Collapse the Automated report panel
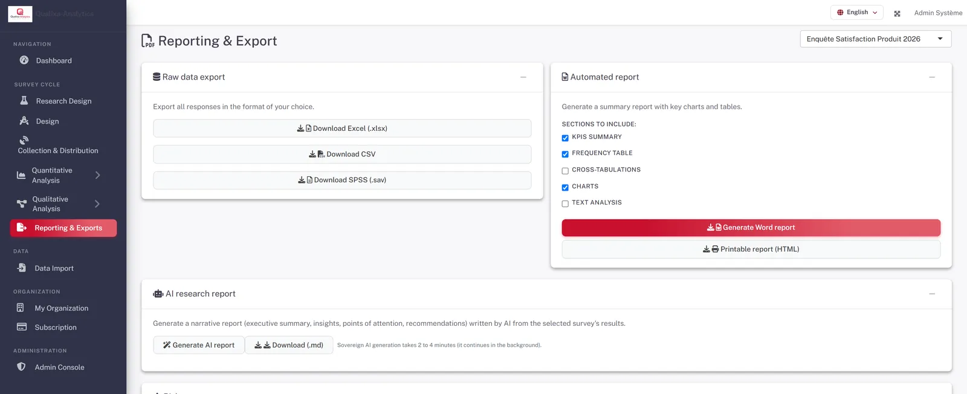The width and height of the screenshot is (967, 394). click(x=932, y=77)
